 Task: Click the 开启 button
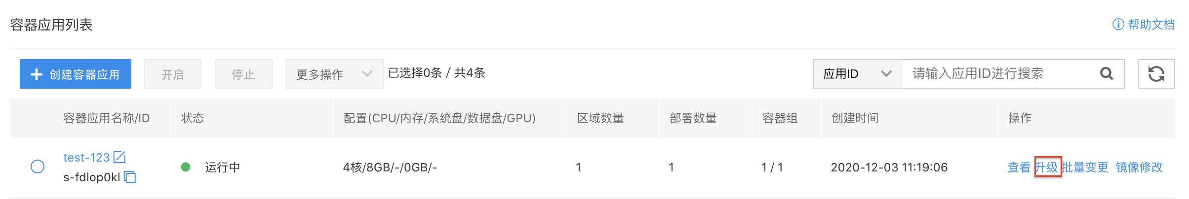point(173,74)
